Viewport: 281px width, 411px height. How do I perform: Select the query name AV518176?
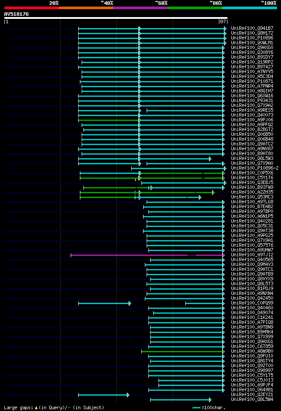point(16,14)
